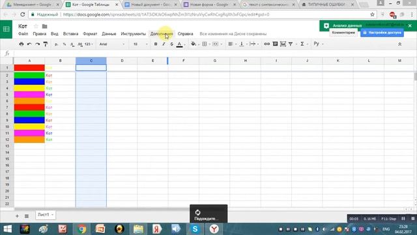
Task: Open the horizontal align dropdown
Action: [232, 44]
